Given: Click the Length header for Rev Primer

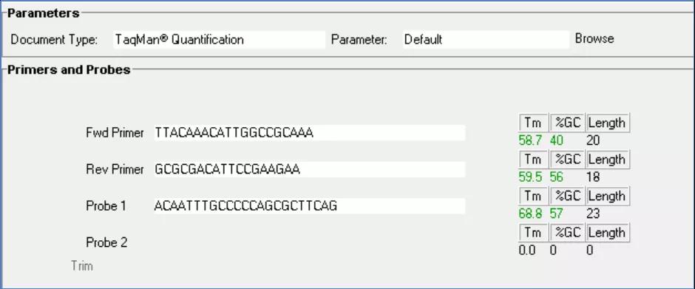Looking at the screenshot, I should (608, 159).
